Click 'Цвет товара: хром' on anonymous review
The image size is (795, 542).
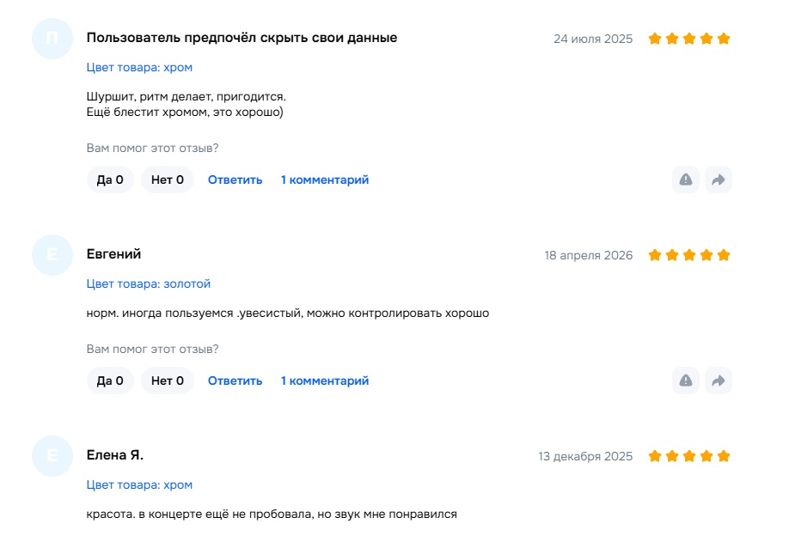tap(139, 67)
